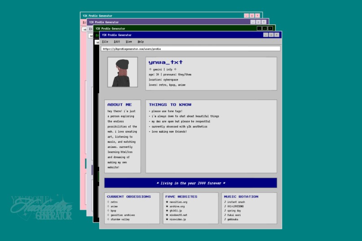Click the FAVE WEBSITES heading
The image size is (362, 241).
181,197
